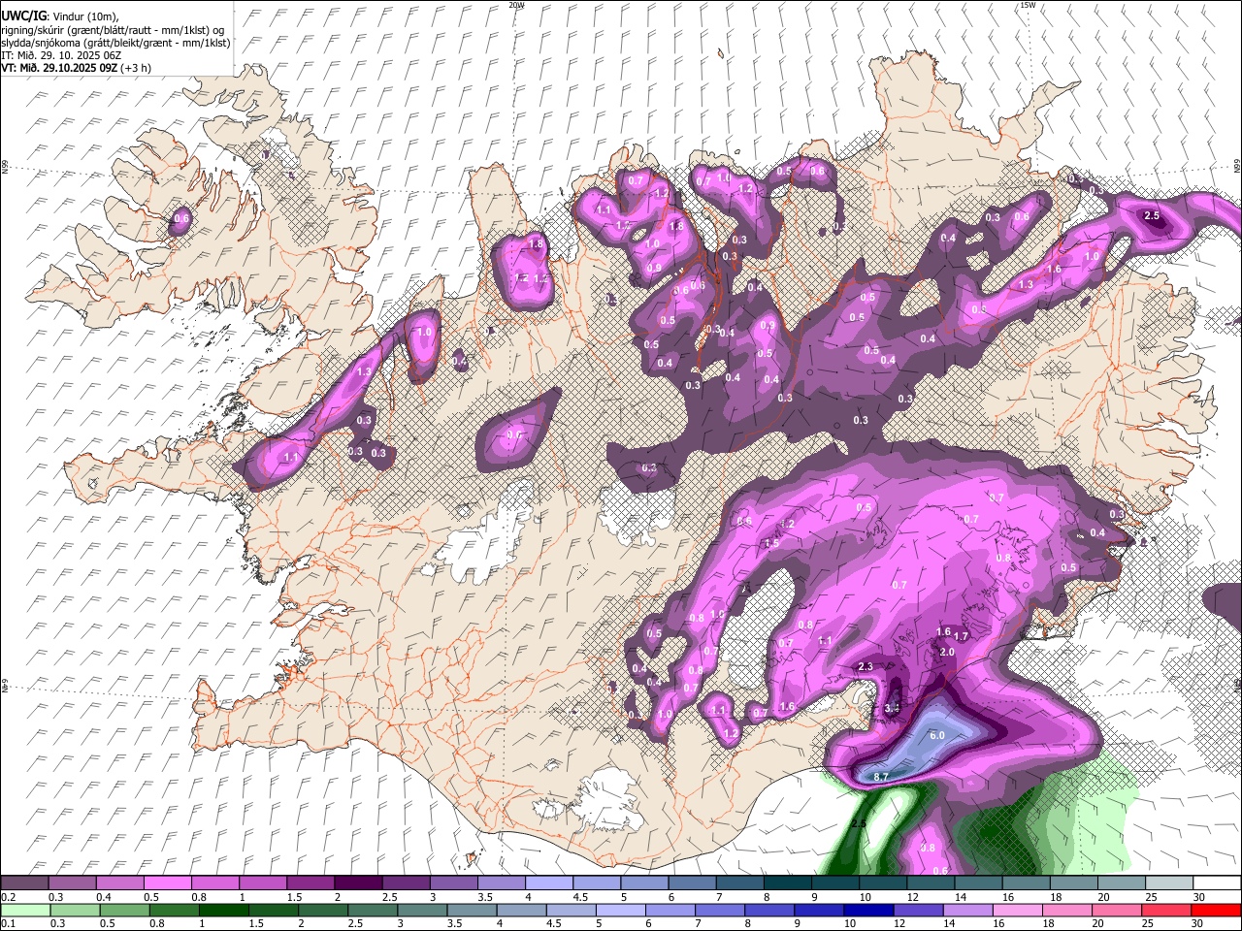1242x931 pixels.
Task: Pick the dark grey-purple 0.2–0.3 snow swatch
Action: (x=24, y=883)
